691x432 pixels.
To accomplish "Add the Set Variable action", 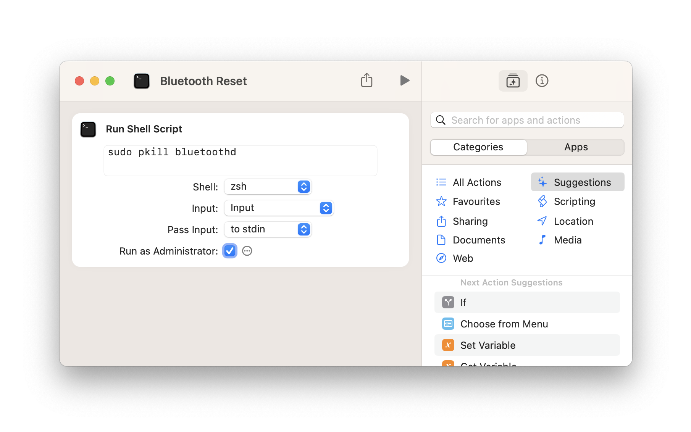I will click(527, 345).
